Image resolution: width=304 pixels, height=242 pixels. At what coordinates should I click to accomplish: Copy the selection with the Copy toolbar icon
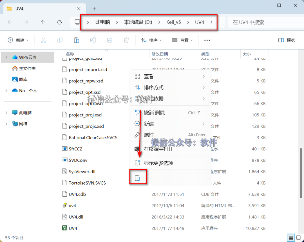pyautogui.click(x=60, y=40)
